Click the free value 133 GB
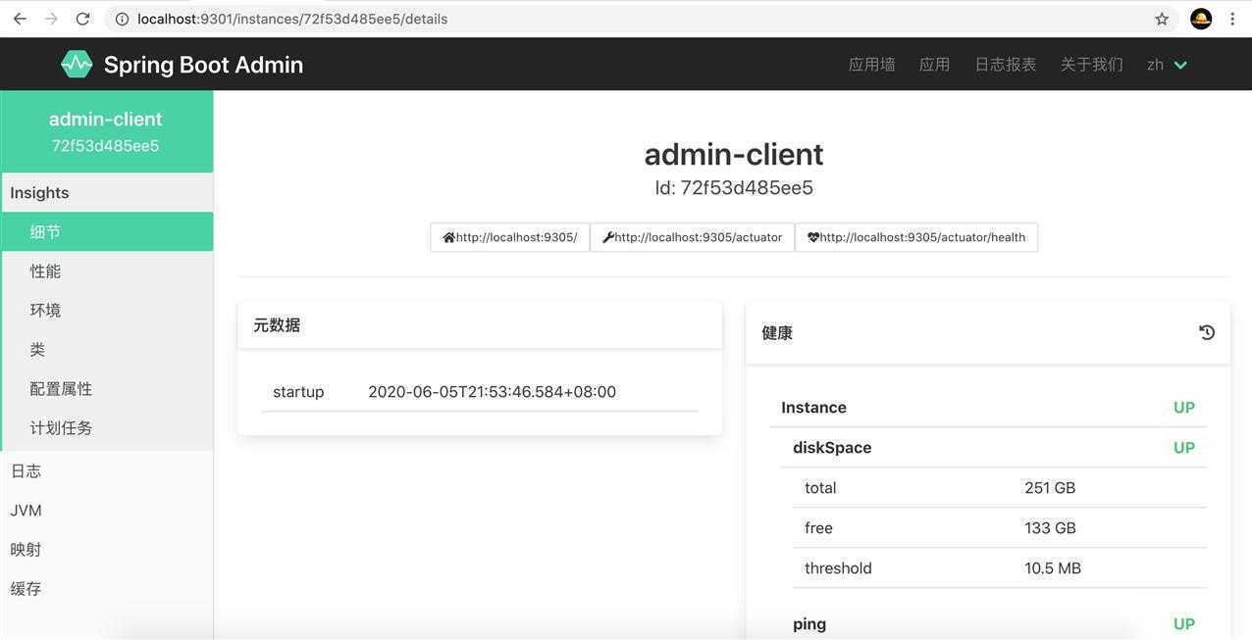Viewport: 1252px width, 640px height. pos(1050,528)
